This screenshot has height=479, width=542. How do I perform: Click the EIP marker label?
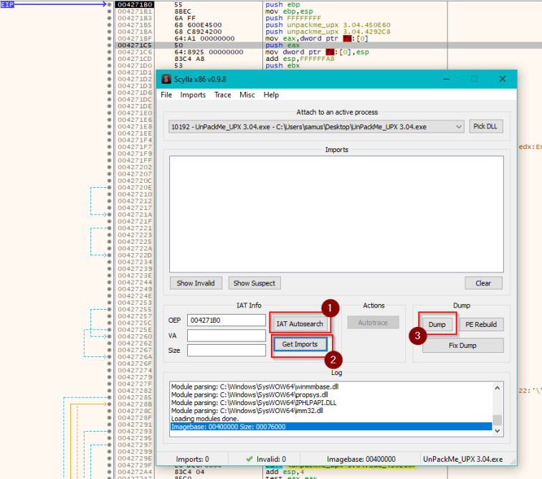[x=7, y=4]
